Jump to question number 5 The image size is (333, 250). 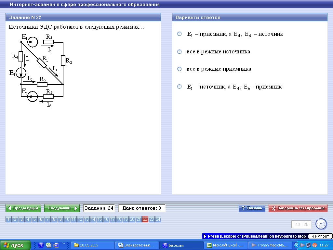point(34,219)
